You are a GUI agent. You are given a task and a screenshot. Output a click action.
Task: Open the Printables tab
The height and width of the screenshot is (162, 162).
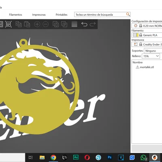pos(62,15)
